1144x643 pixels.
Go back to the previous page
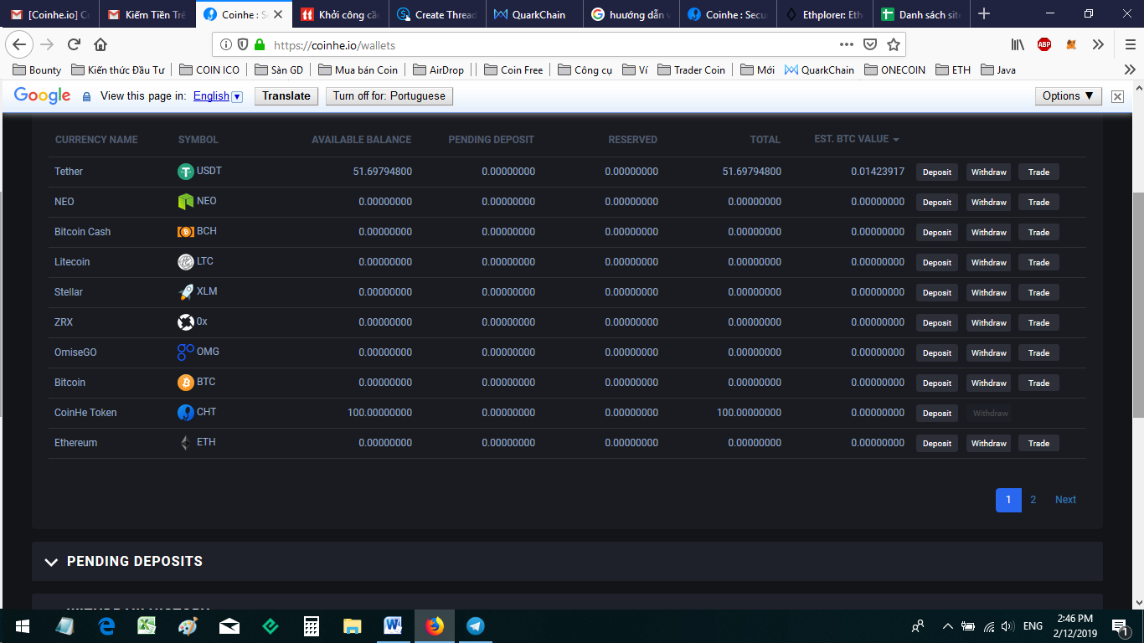pyautogui.click(x=19, y=44)
